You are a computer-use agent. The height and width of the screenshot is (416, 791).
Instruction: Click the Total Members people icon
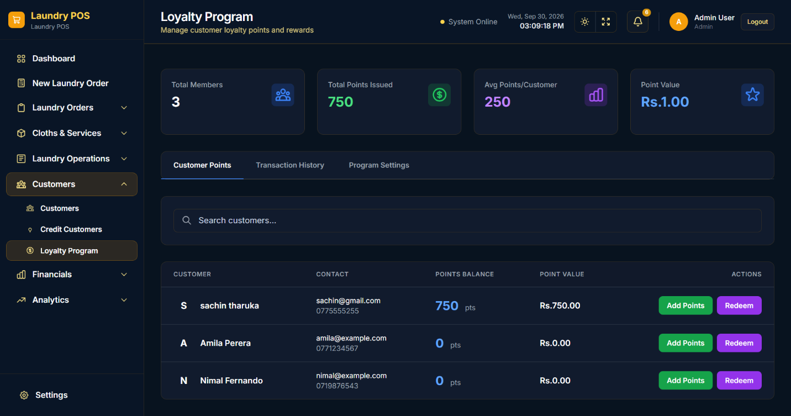pos(283,95)
